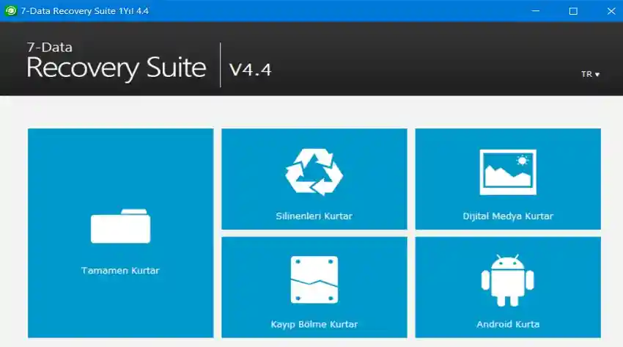Click the Android robot icon
The height and width of the screenshot is (347, 623).
(507, 280)
